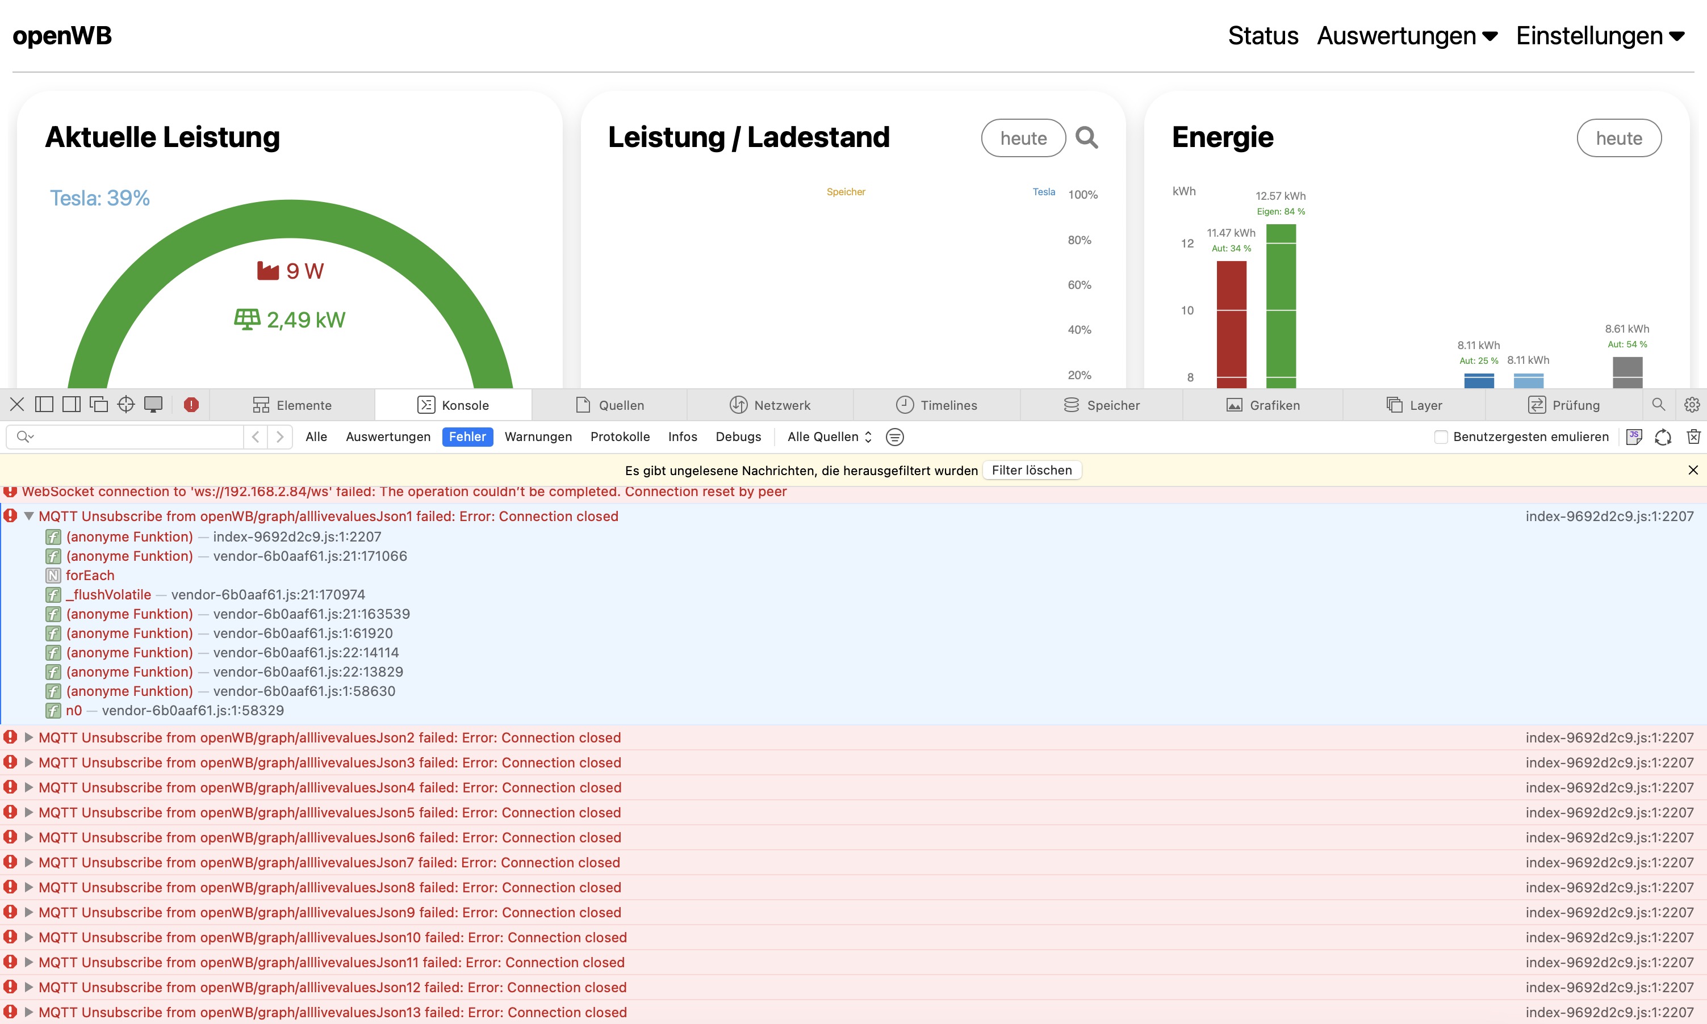1707x1024 pixels.
Task: Open the device settings monitor icon
Action: (153, 405)
